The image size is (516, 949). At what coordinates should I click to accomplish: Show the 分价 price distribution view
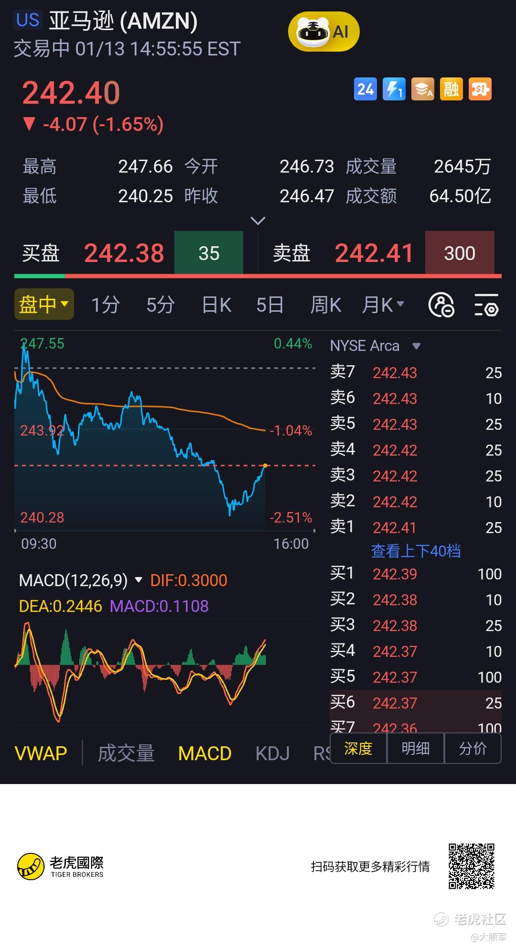coord(473,748)
